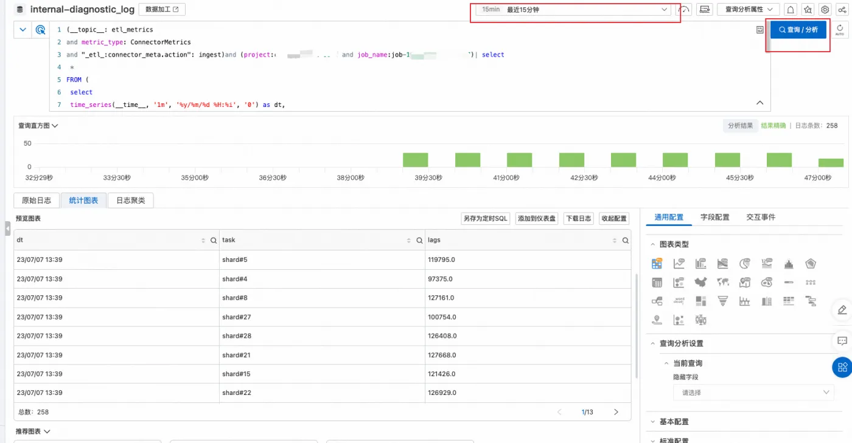Screen dimensions: 852x443
Task: Open the feedback chat floating button
Action: coord(843,340)
